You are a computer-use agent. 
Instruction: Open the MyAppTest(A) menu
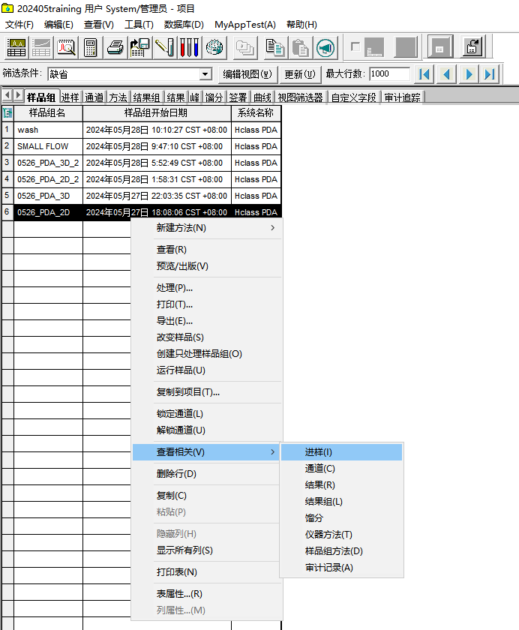245,25
